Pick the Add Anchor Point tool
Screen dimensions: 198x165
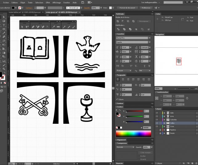pos(38,27)
